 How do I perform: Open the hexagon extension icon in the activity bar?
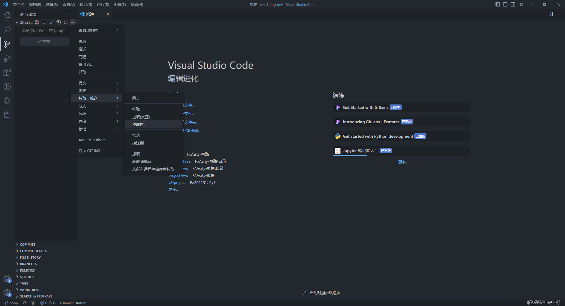click(7, 101)
